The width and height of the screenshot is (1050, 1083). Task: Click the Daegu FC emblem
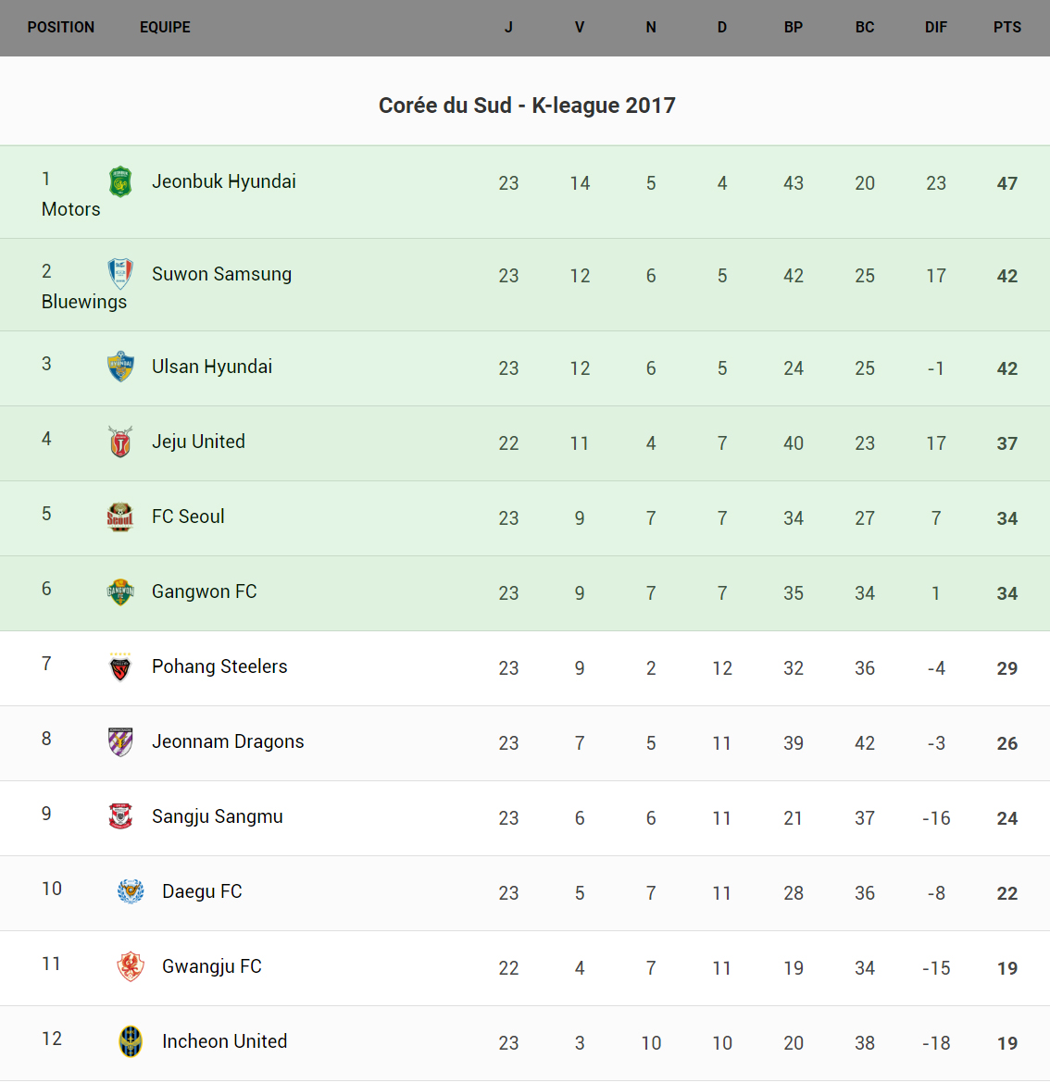131,891
